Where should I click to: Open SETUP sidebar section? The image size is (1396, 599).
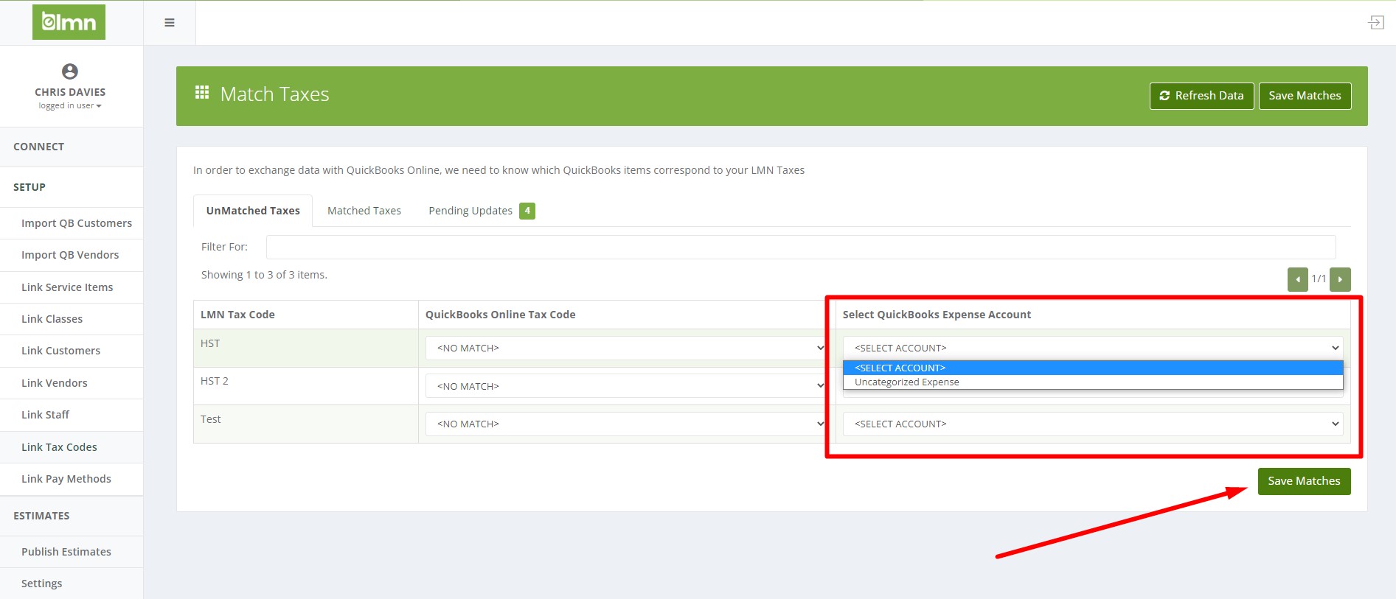(72, 187)
